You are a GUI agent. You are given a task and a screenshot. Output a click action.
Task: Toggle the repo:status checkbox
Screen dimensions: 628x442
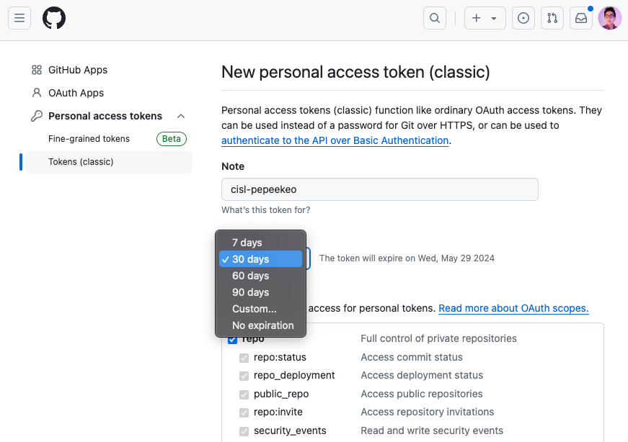[x=244, y=357]
